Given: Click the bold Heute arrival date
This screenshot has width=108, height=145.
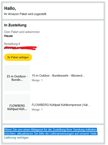Looking at the screenshot, I should tap(8, 36).
